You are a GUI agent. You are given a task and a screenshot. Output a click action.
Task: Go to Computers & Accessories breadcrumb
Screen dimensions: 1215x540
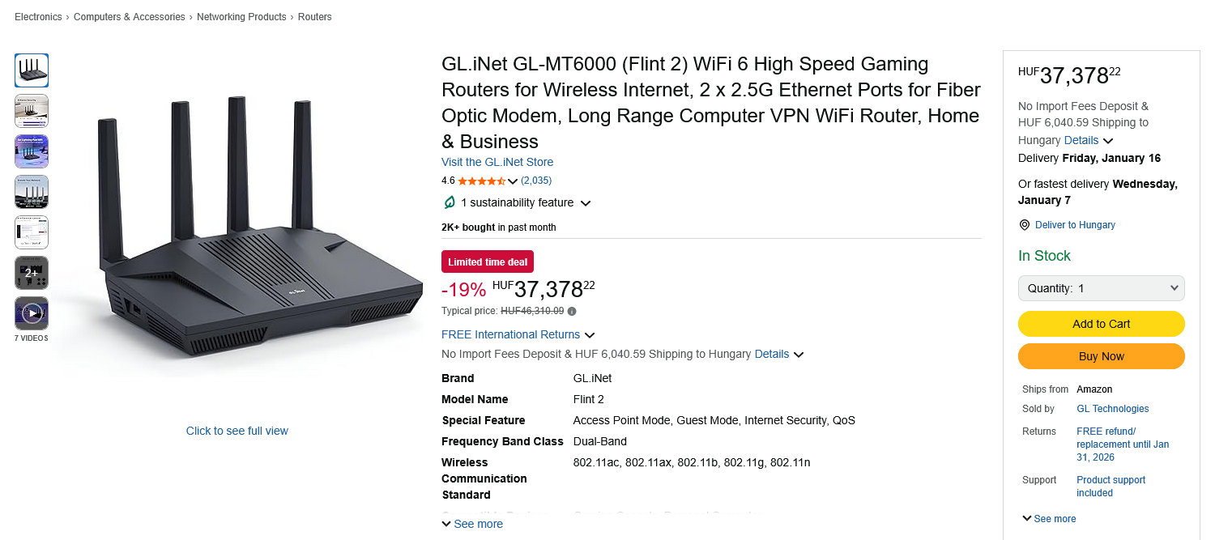130,17
